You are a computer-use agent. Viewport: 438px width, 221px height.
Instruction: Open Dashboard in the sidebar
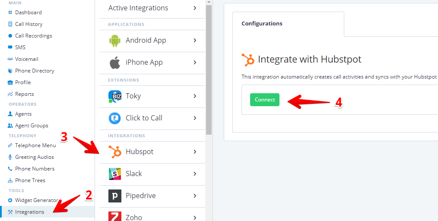pos(29,13)
